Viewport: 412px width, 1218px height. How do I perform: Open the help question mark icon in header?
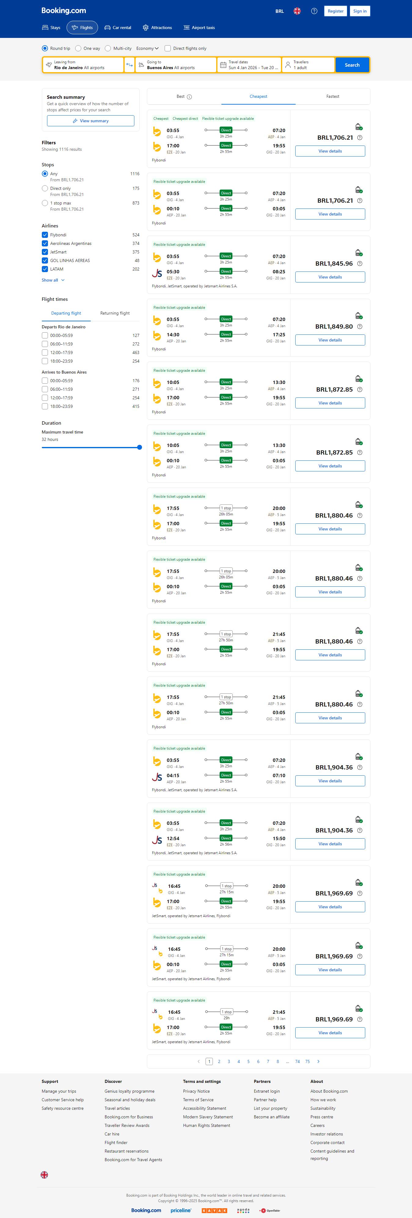pos(314,11)
